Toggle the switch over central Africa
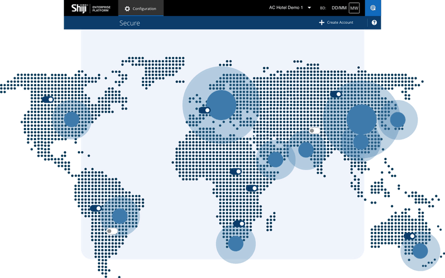 (x=235, y=171)
